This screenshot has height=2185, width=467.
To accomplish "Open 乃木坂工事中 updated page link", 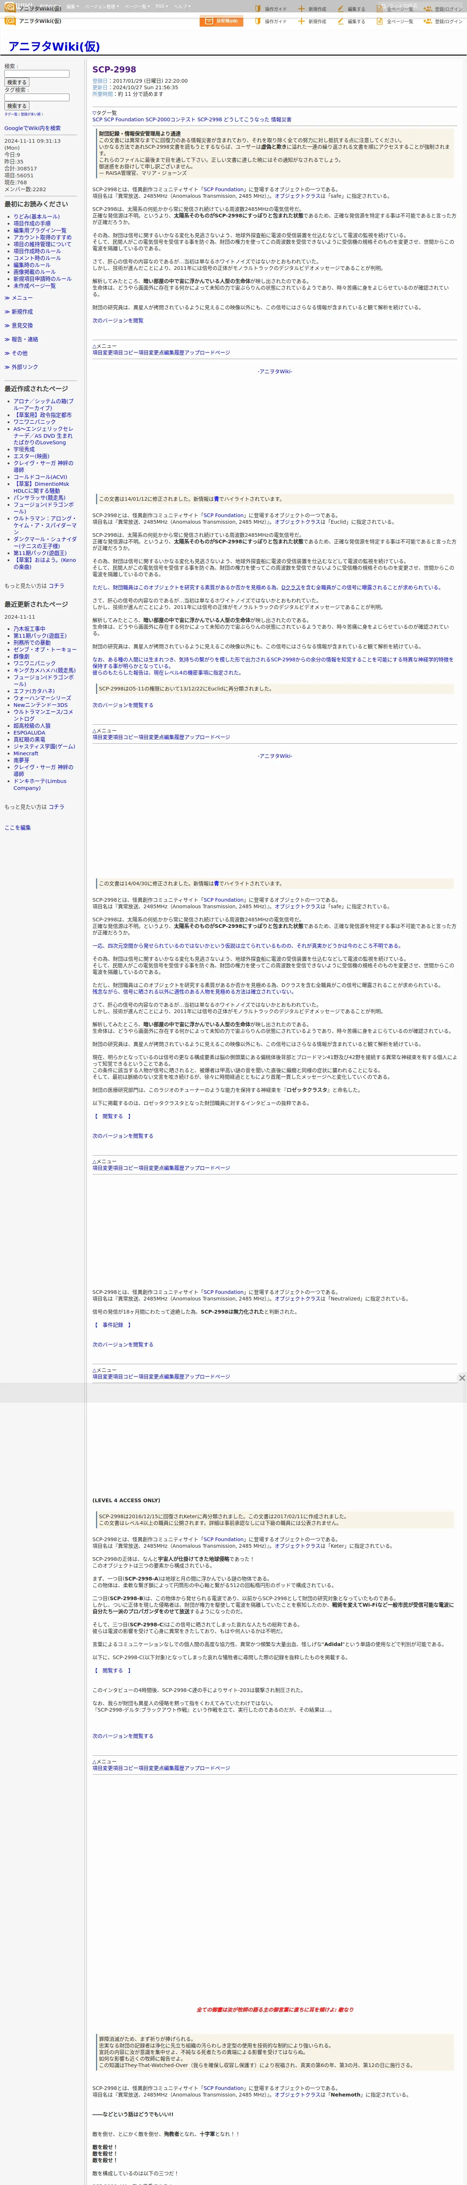I will (x=30, y=629).
